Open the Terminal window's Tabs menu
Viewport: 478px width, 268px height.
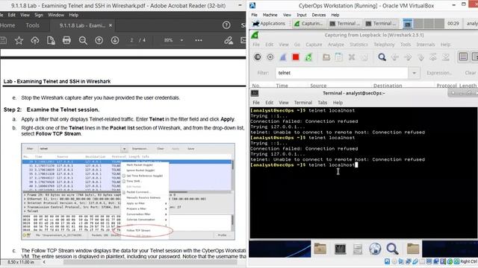coord(322,103)
